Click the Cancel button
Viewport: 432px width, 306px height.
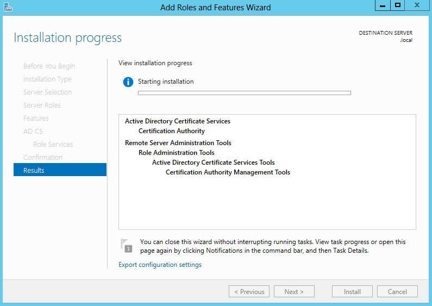[x=397, y=291]
